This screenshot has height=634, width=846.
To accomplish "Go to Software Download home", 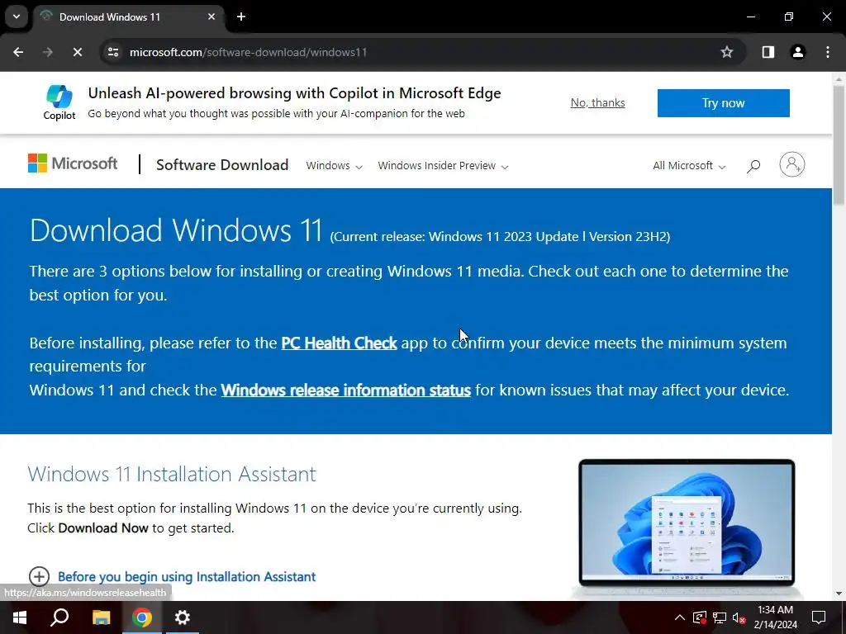I will coord(222,165).
